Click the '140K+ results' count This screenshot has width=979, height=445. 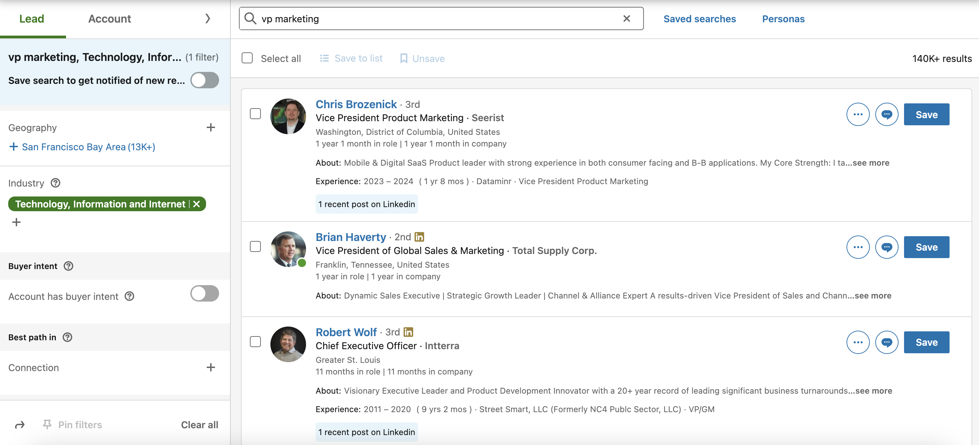(x=942, y=59)
